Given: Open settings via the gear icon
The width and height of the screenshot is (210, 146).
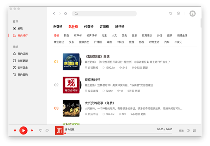Looking at the screenshot, I should coord(178,14).
